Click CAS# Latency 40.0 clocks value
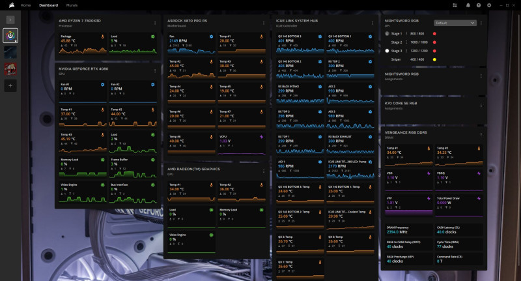 (x=446, y=232)
